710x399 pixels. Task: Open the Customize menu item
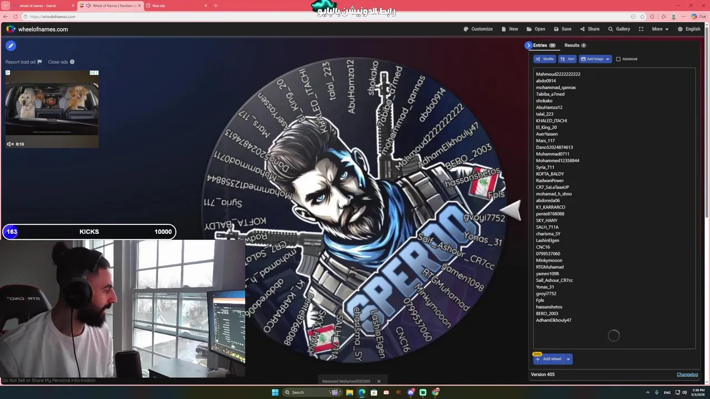click(x=478, y=29)
